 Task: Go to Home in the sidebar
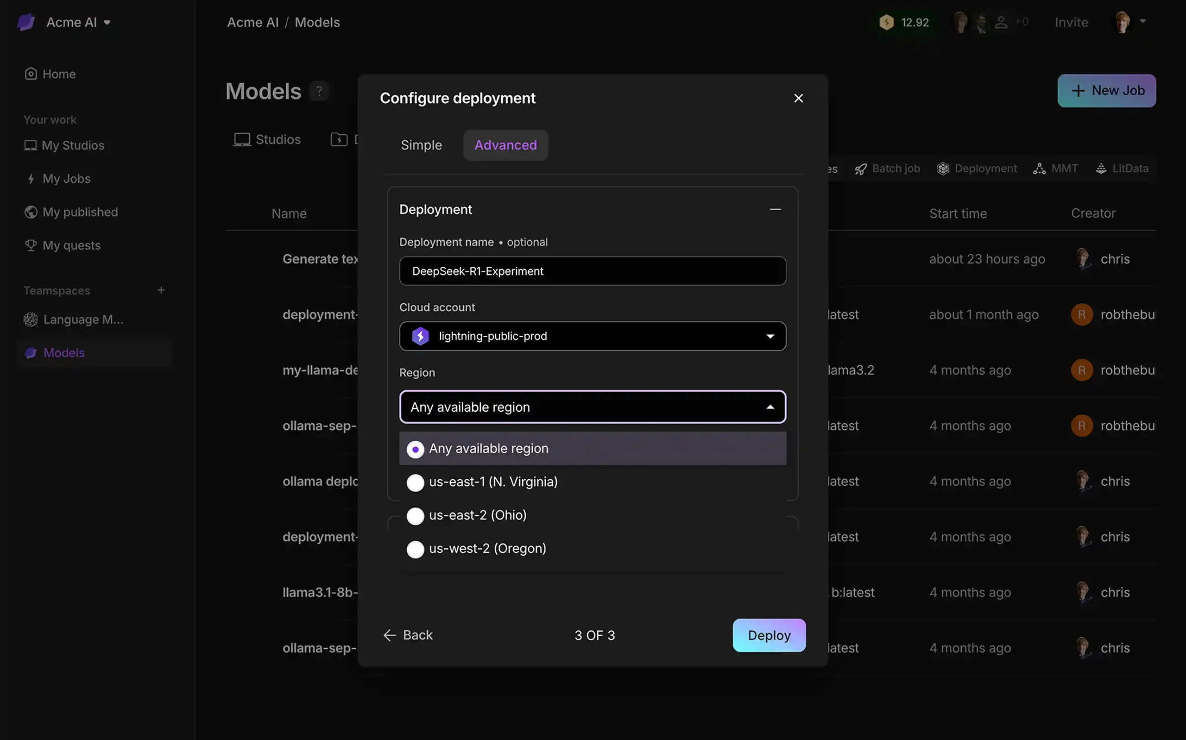coord(50,74)
